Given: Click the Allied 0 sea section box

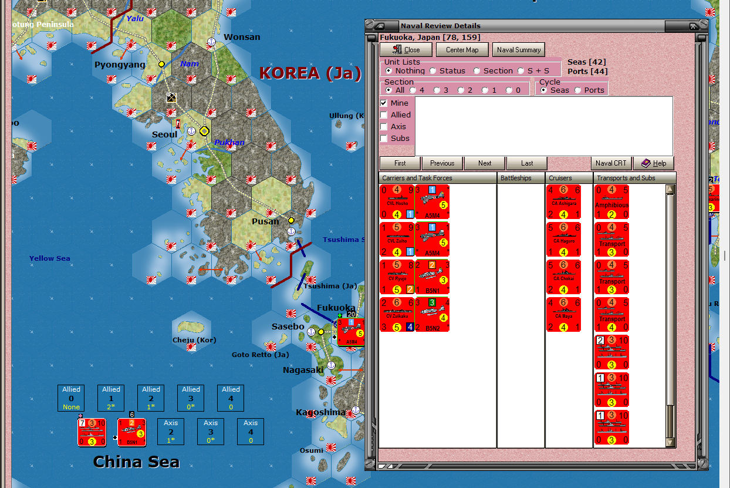Looking at the screenshot, I should click(x=72, y=398).
